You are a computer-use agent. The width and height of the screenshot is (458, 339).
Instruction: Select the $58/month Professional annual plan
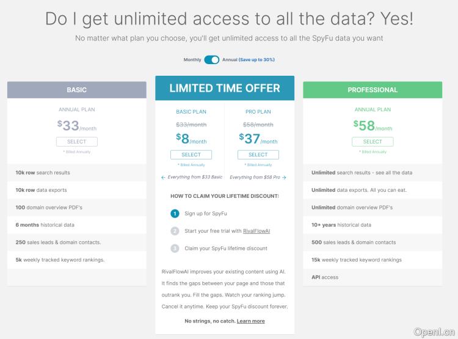pyautogui.click(x=373, y=142)
